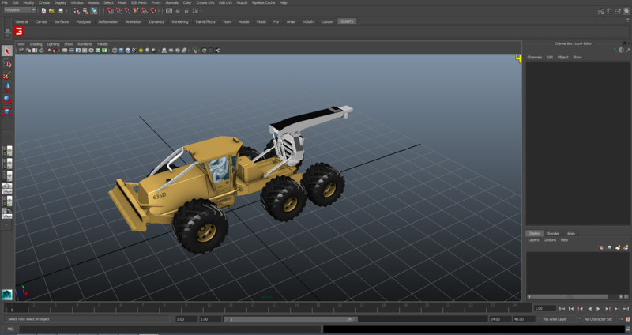This screenshot has height=335, width=632.
Task: Click the Save Scene disk icon
Action: 60,11
